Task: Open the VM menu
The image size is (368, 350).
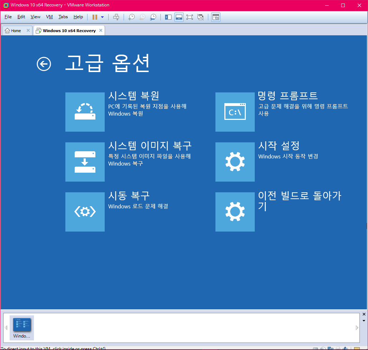Action: click(x=49, y=17)
